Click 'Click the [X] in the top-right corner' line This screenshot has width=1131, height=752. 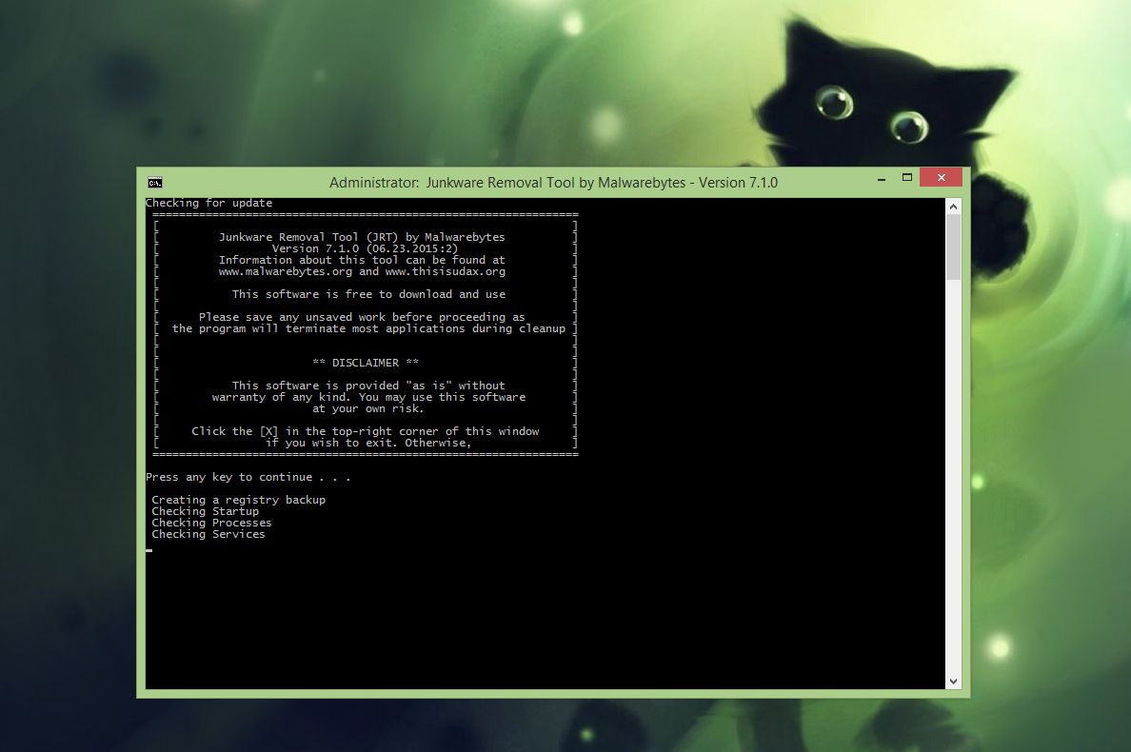coord(365,431)
